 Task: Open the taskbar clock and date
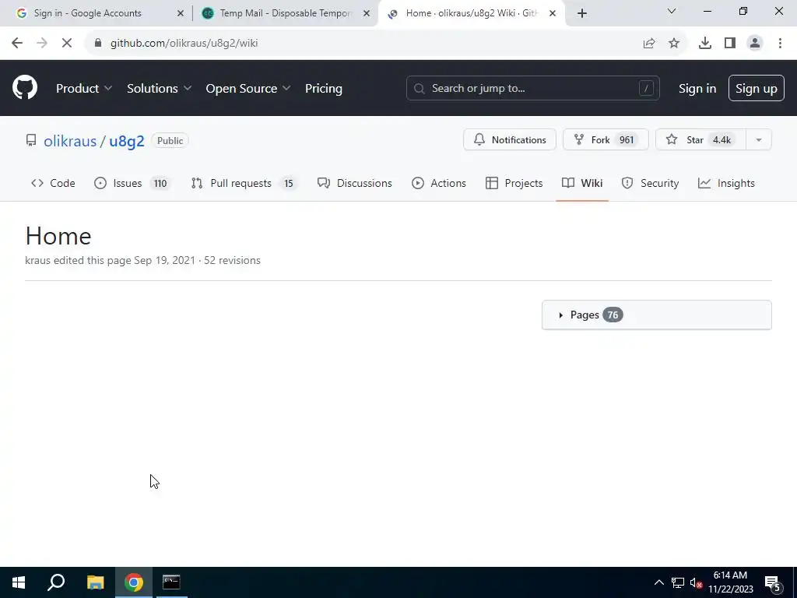coord(730,582)
